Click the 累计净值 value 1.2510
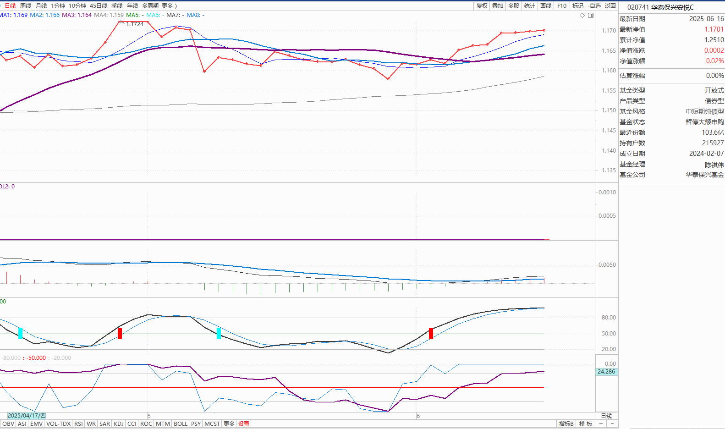 coord(714,40)
